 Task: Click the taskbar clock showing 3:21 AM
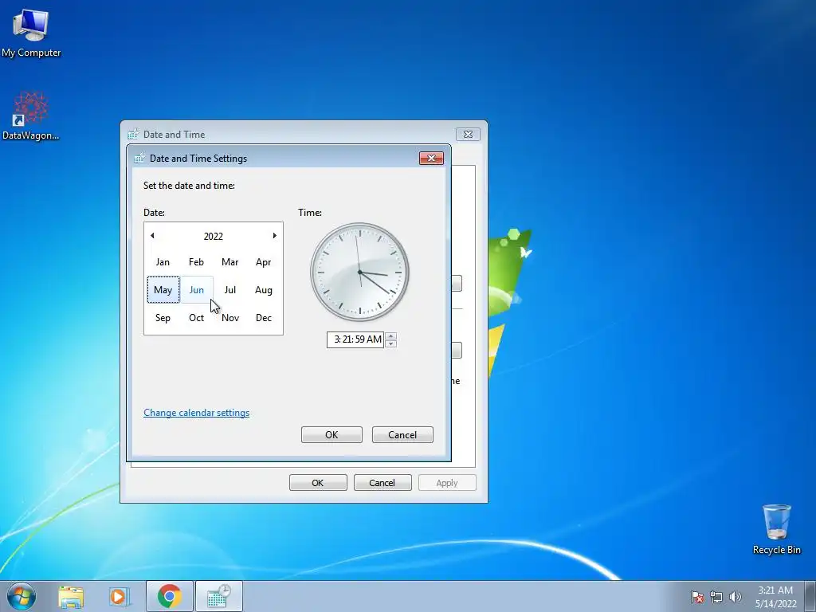(775, 597)
